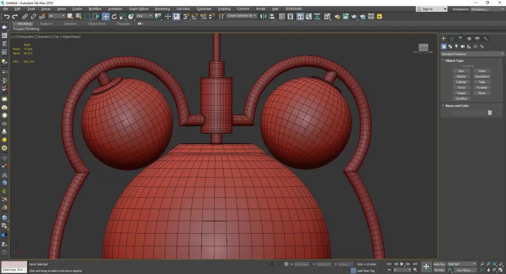
Task: Open the Modify tab in the command panel
Action: 452,39
